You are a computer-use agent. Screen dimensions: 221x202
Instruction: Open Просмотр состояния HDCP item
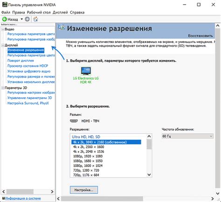[x=28, y=66]
